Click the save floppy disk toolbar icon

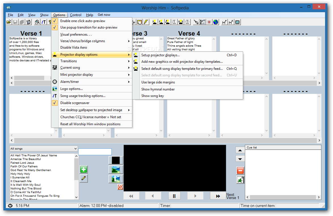15,22
